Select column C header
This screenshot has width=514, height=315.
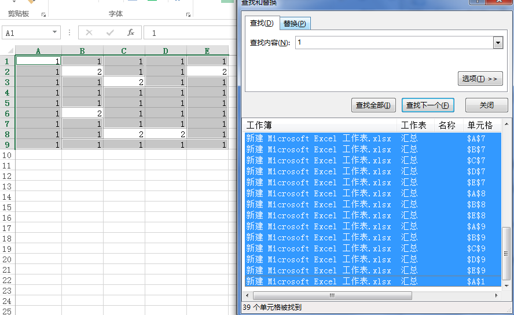point(124,51)
